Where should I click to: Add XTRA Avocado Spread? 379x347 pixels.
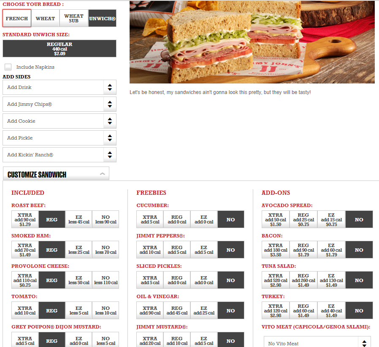[275, 219]
